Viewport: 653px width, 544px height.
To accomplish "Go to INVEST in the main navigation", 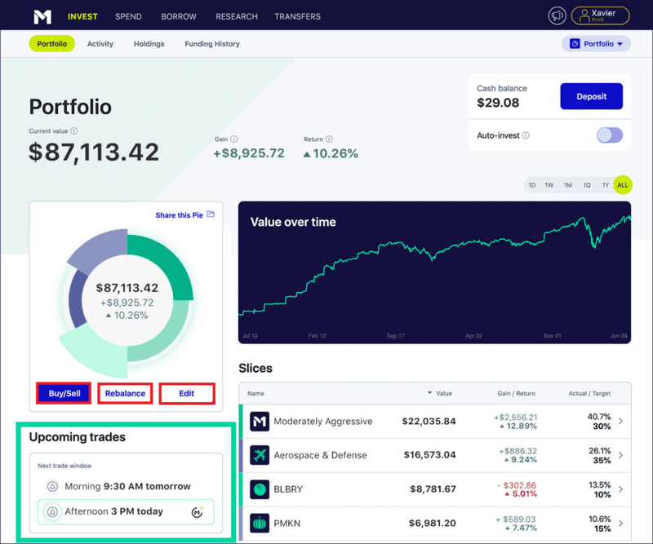I will point(82,16).
